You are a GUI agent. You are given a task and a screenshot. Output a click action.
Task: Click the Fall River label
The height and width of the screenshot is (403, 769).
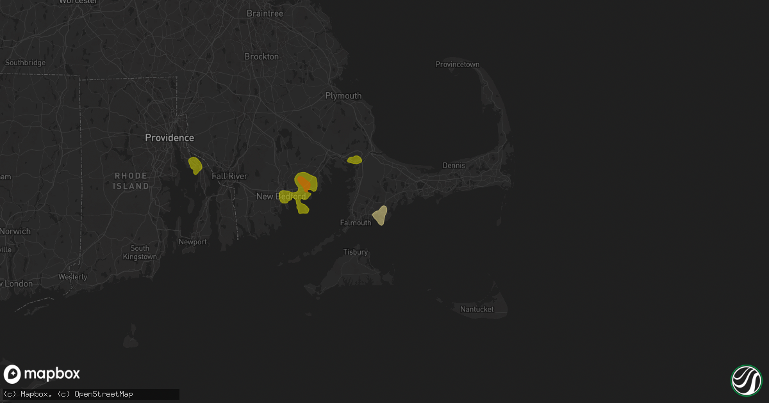tap(229, 176)
